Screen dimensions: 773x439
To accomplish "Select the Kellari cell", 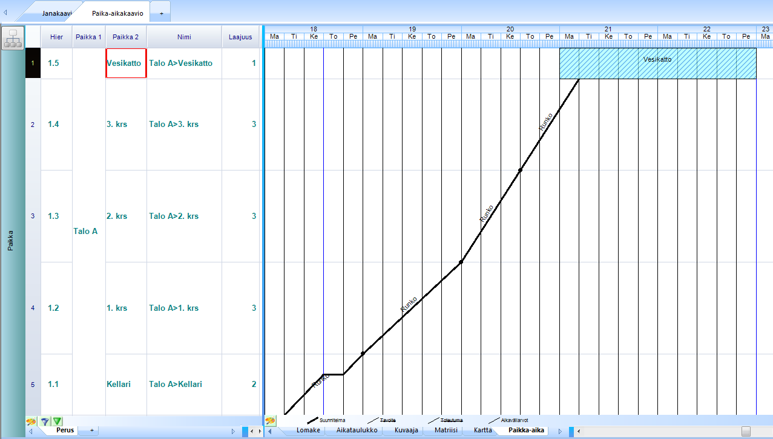I will click(x=126, y=385).
